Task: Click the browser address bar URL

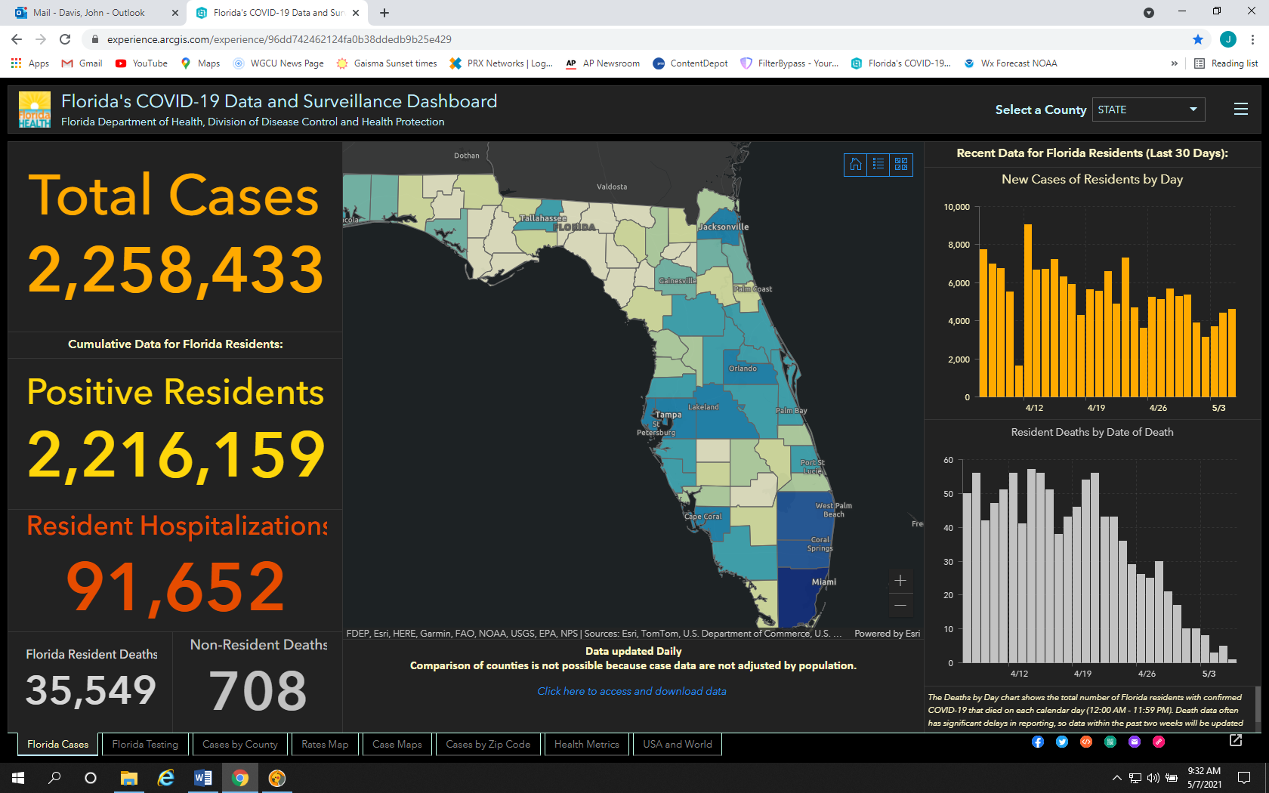Action: (x=279, y=39)
